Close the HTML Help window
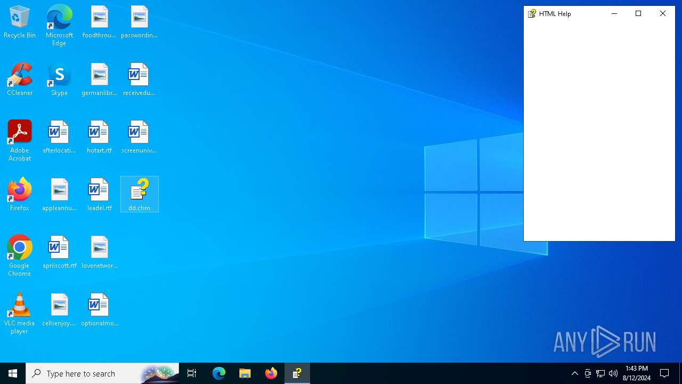This screenshot has height=384, width=682. [663, 14]
